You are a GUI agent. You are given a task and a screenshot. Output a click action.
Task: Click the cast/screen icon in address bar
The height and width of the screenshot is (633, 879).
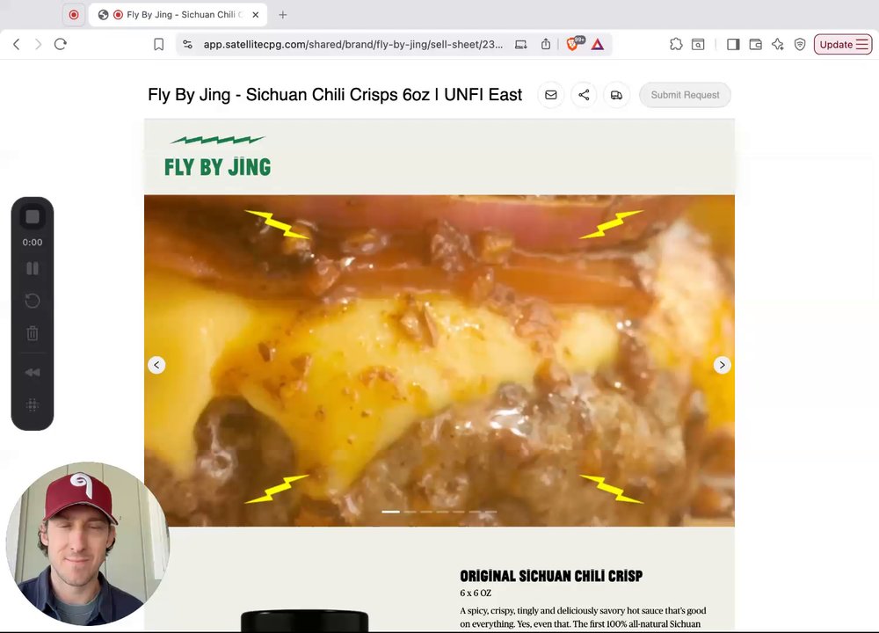point(520,44)
